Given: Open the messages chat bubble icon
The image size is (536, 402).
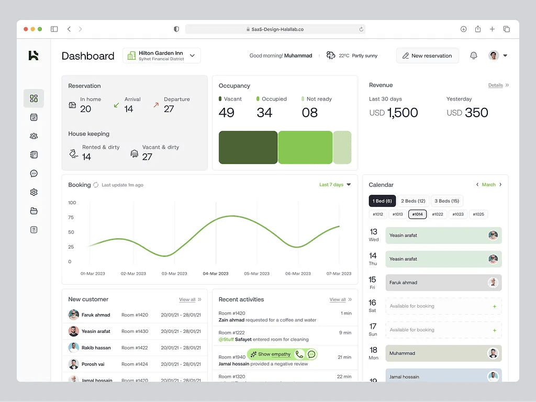Looking at the screenshot, I should coord(33,173).
